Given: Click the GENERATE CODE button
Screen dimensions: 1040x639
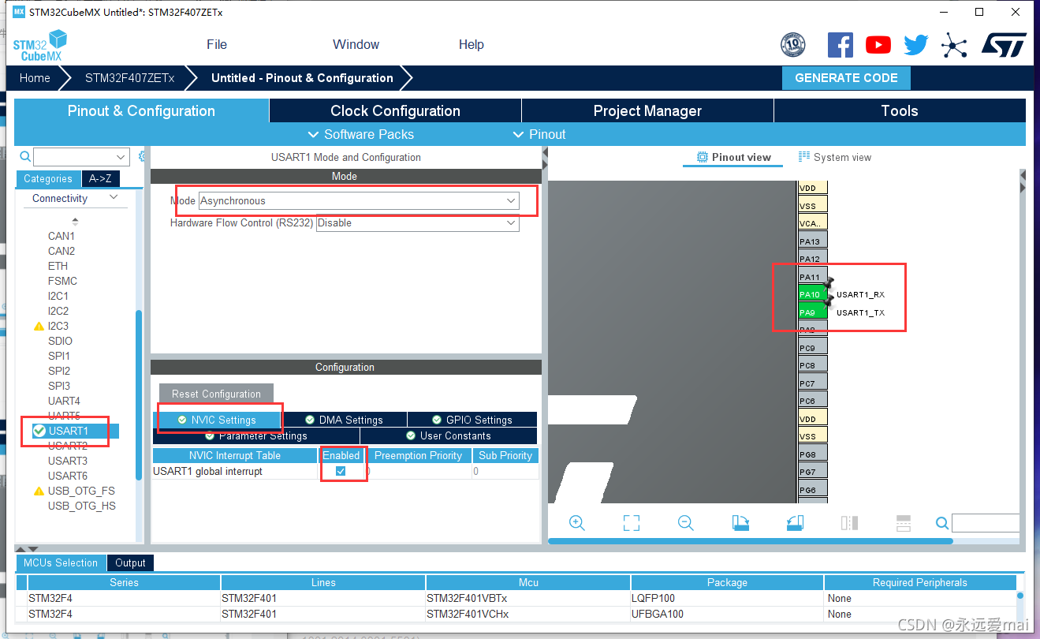Looking at the screenshot, I should [846, 78].
